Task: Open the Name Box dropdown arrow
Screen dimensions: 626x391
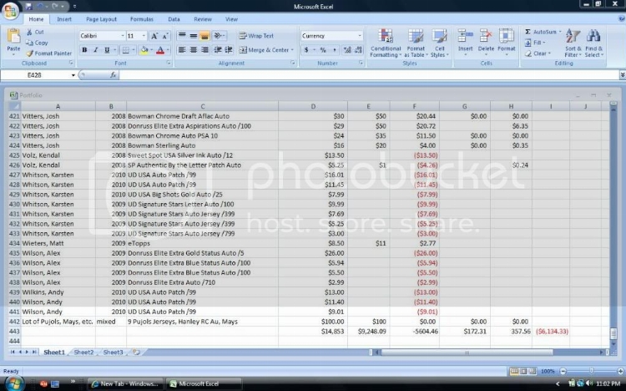Action: (73, 75)
